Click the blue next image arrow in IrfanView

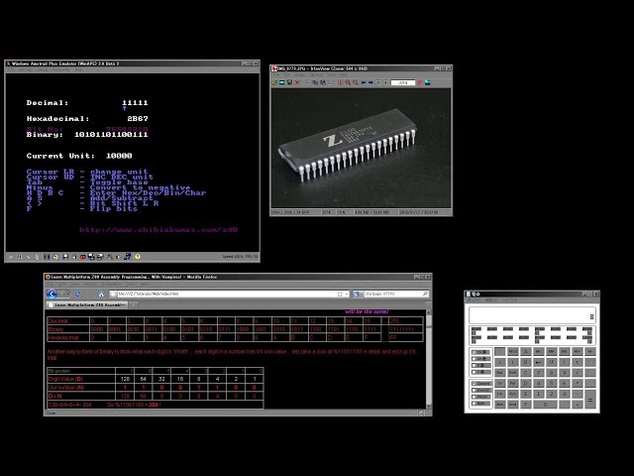(x=370, y=82)
